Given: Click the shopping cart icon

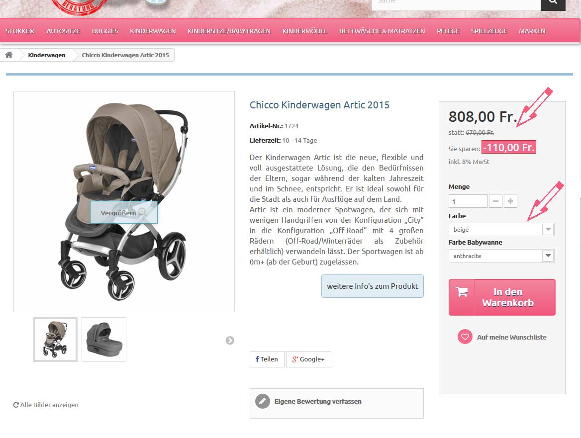Looking at the screenshot, I should coord(462,292).
